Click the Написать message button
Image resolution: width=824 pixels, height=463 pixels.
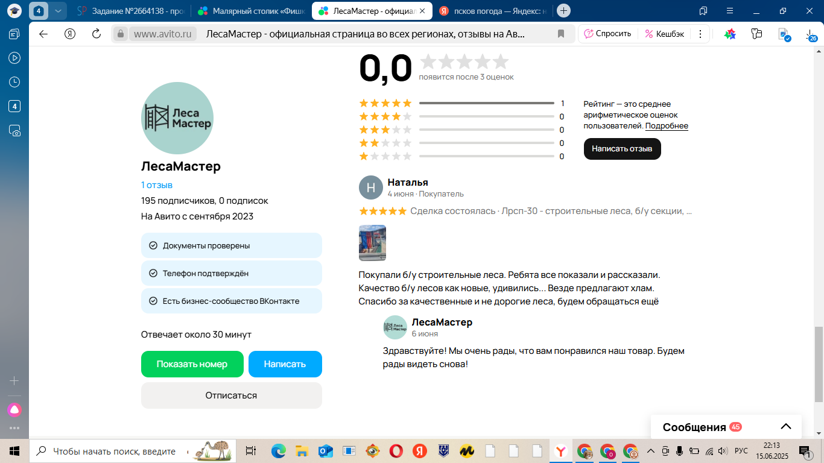coord(285,364)
